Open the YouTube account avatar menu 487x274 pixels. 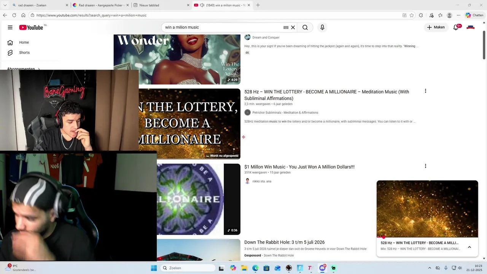coord(471,27)
